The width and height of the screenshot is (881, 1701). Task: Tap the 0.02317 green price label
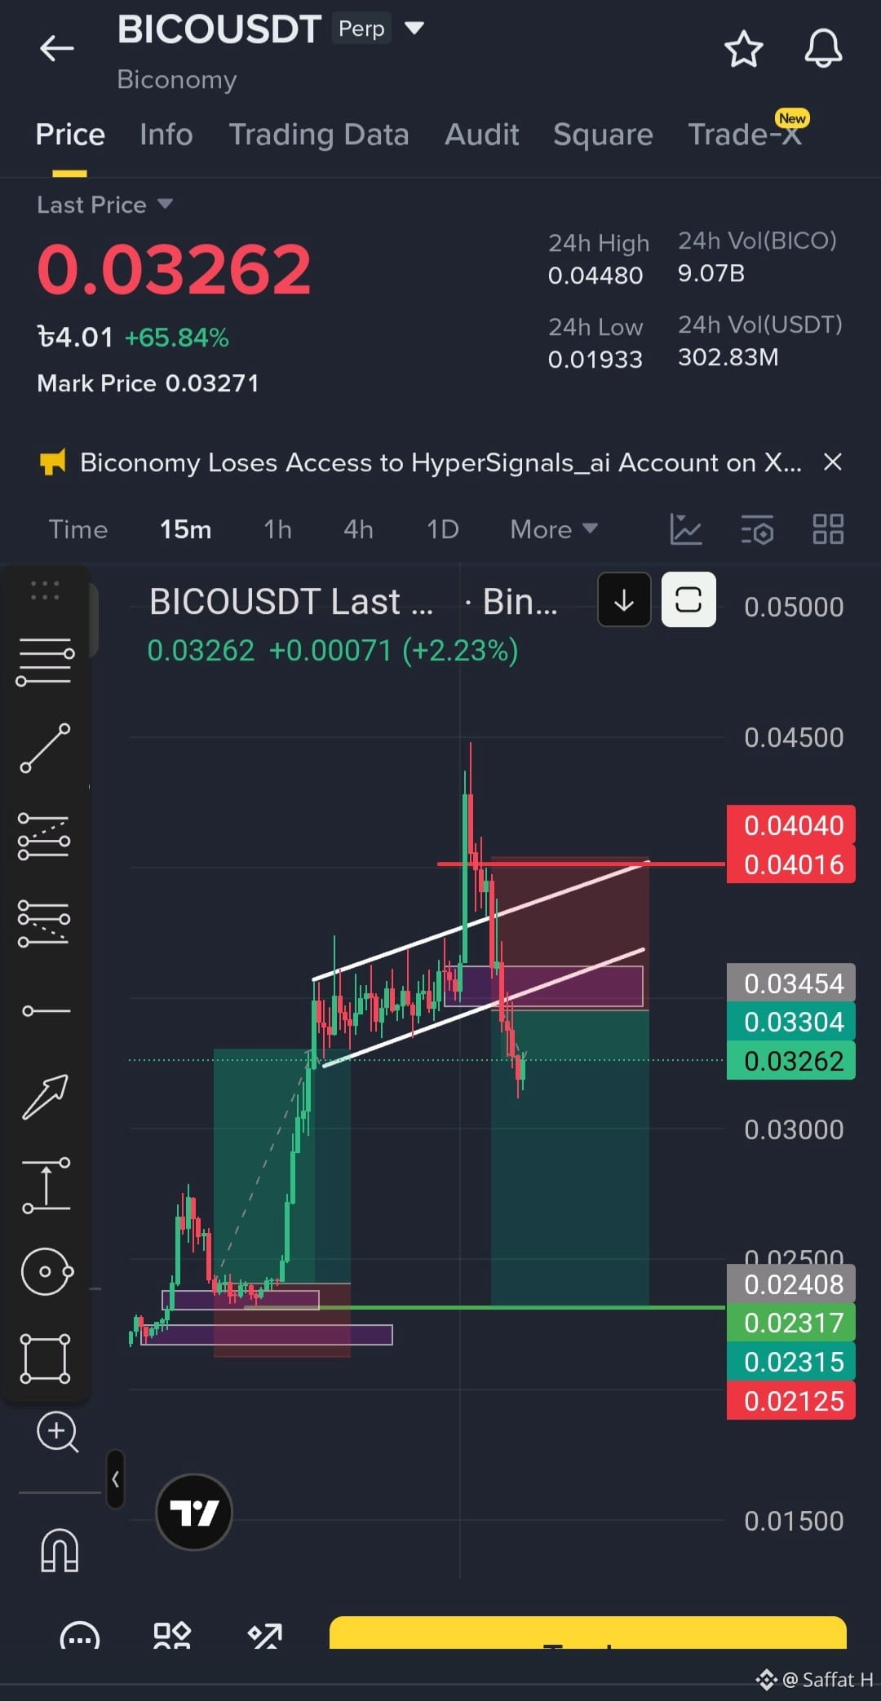tap(791, 1323)
